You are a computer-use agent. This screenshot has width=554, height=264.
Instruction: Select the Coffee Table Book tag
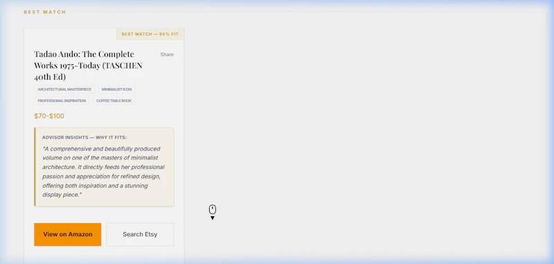click(114, 100)
